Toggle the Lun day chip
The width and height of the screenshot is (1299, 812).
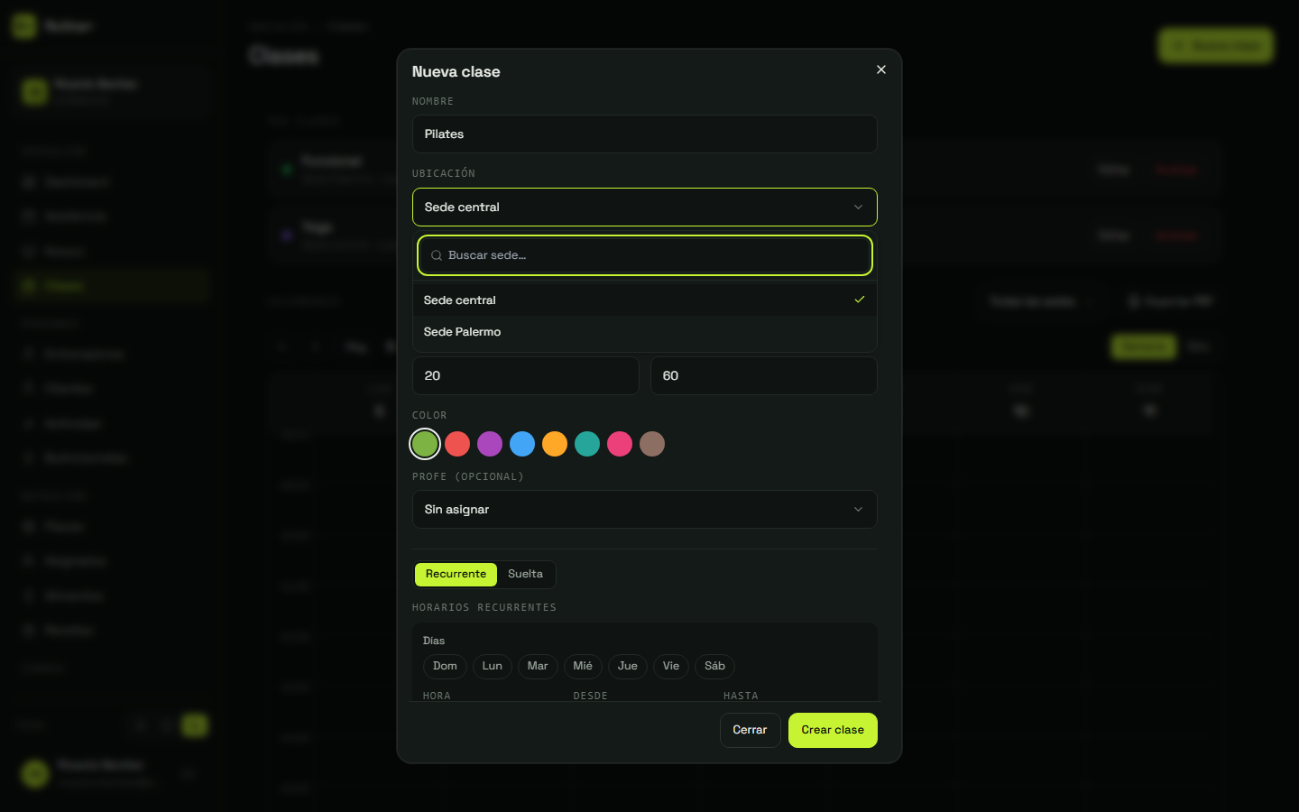click(493, 666)
